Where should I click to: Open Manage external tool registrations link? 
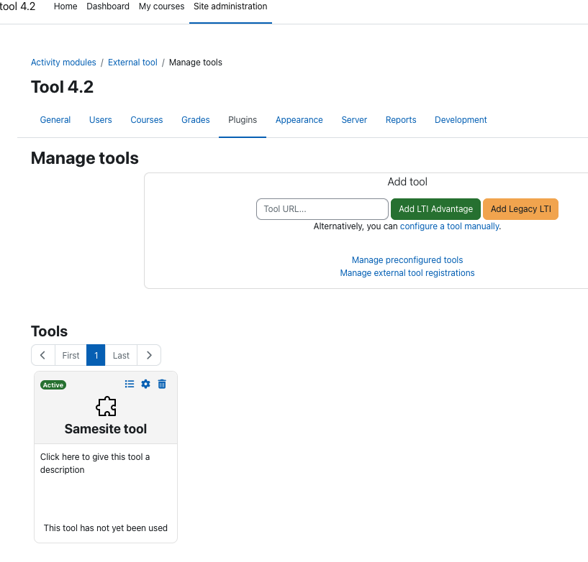click(407, 273)
